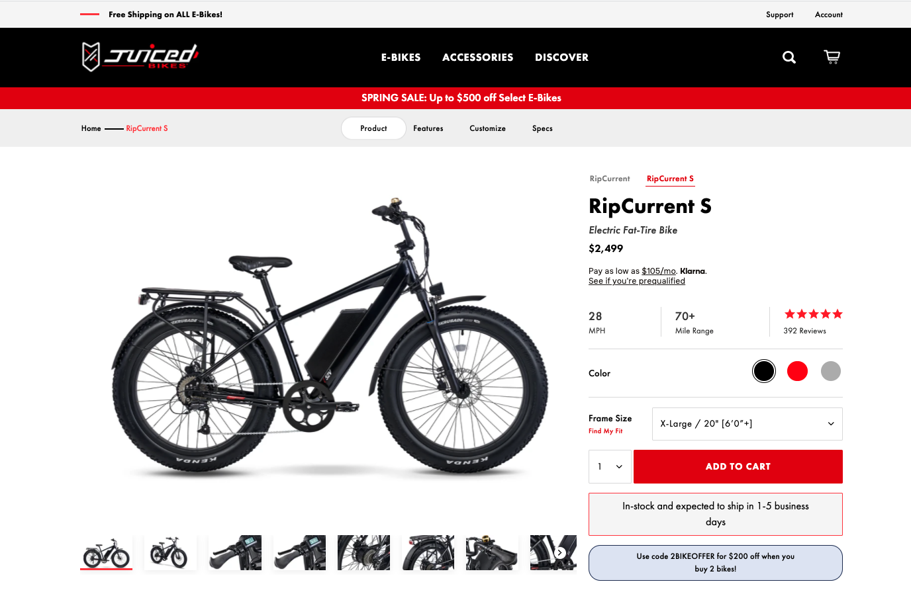Screen dimensions: 911x592
Task: Select the rear rack thumbnail image
Action: point(428,552)
